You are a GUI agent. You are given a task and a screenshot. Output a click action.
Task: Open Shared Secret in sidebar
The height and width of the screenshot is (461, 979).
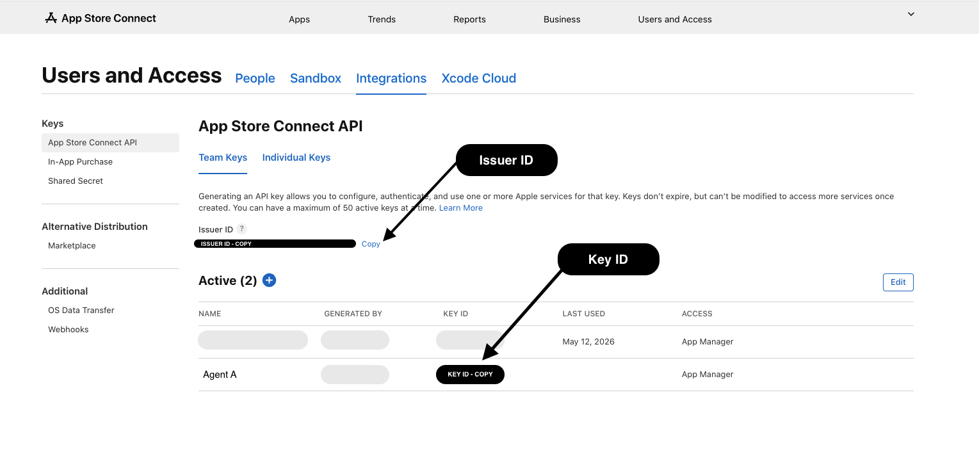pyautogui.click(x=76, y=181)
